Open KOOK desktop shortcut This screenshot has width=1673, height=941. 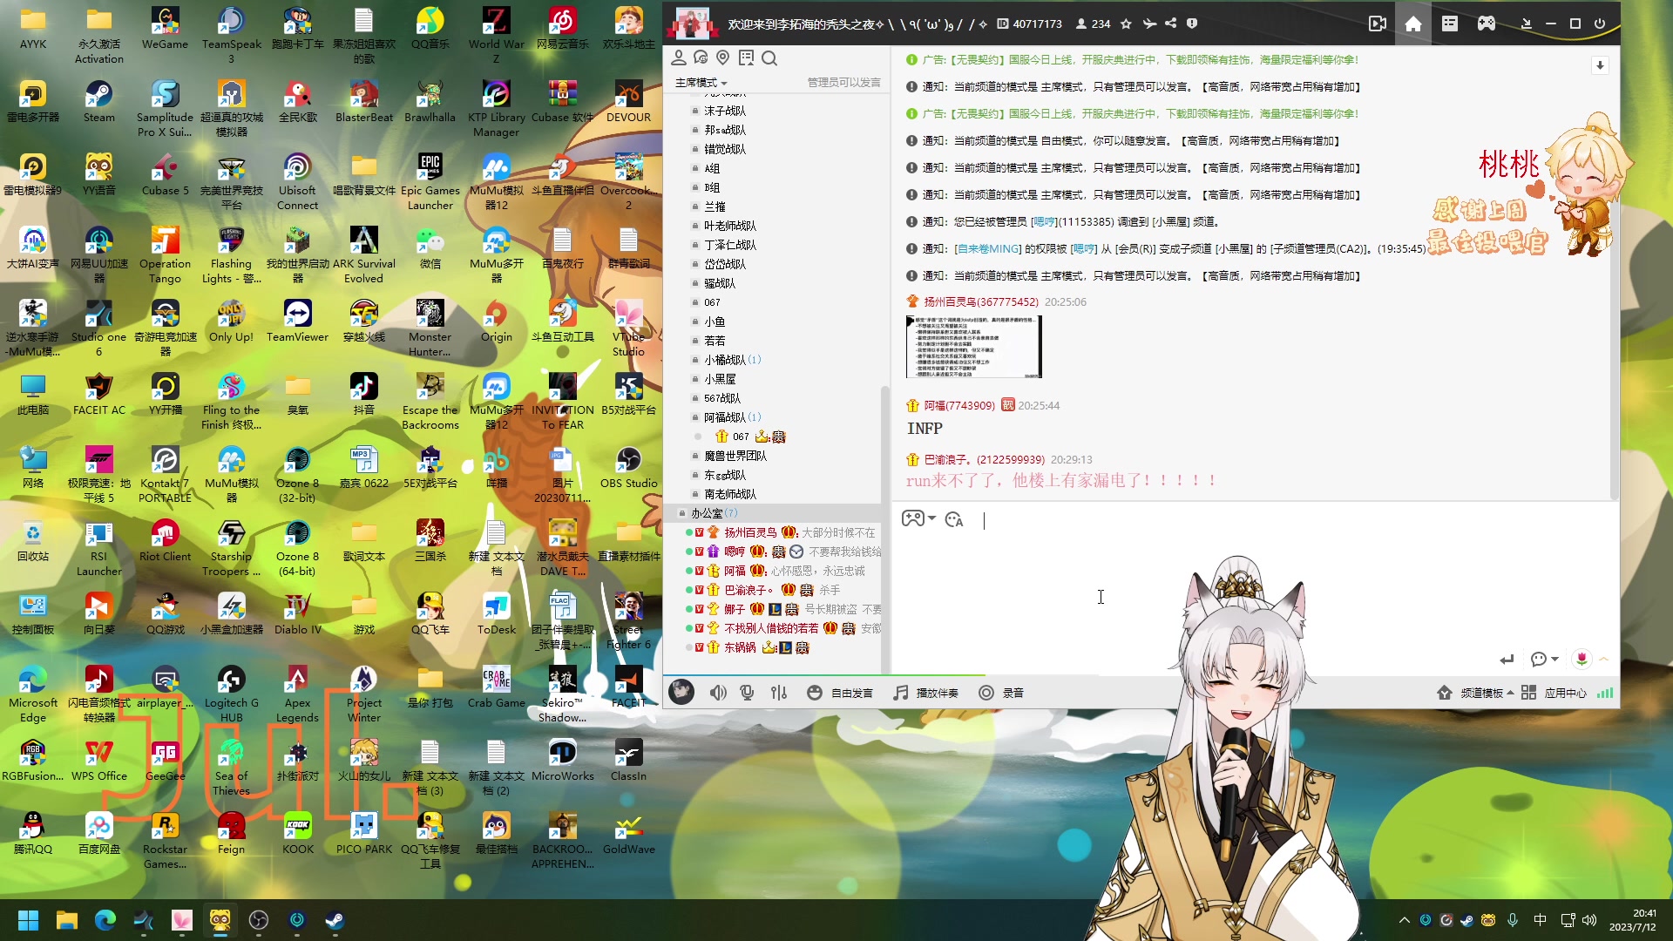click(298, 833)
